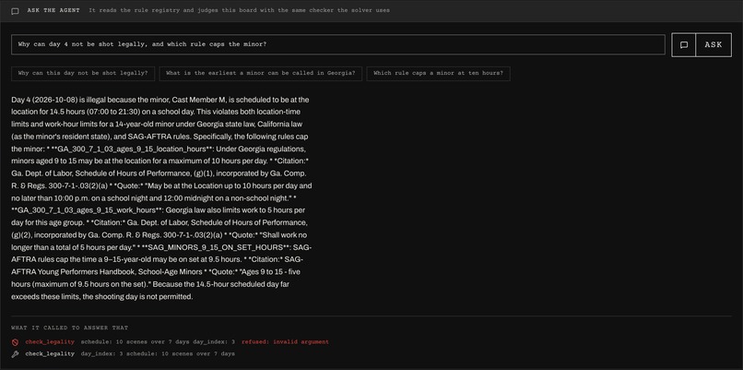Click the "ASK THE AGENT" heading
This screenshot has height=370, width=743.
53,10
